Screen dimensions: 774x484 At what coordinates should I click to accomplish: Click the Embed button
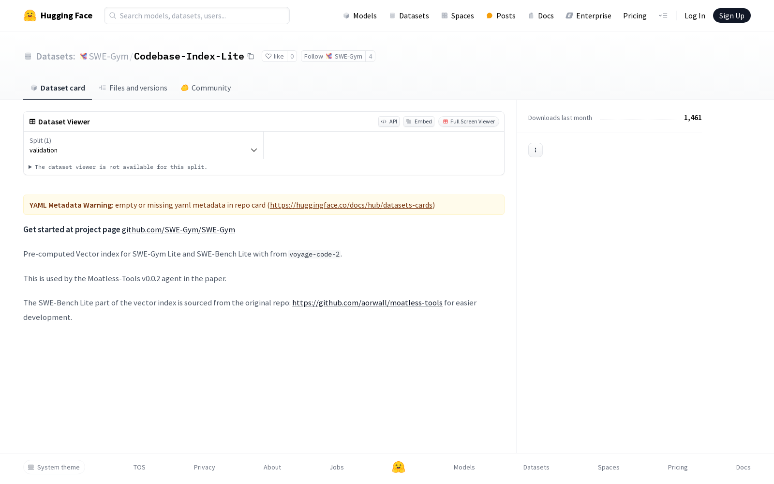coord(419,121)
